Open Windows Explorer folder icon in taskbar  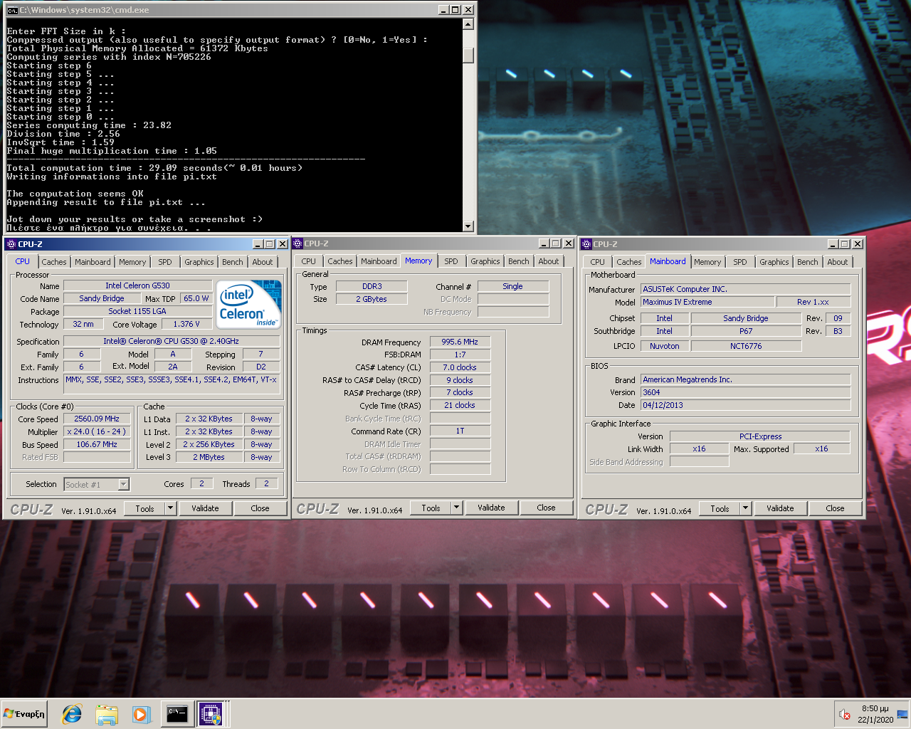coord(107,714)
